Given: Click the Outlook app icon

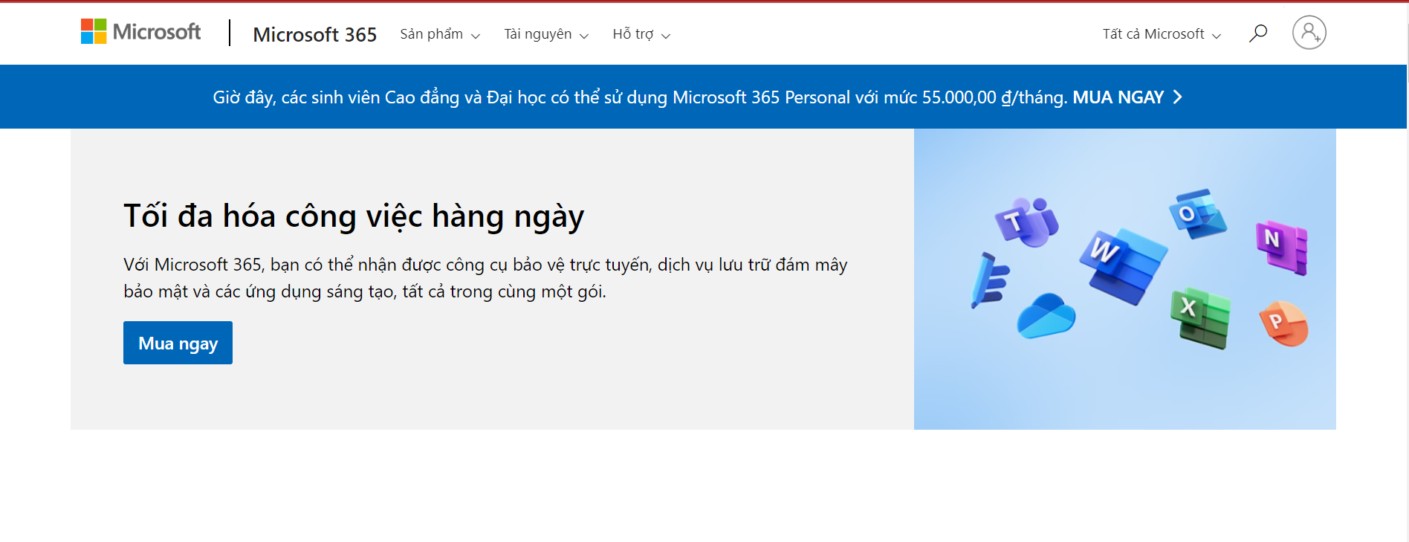Looking at the screenshot, I should (1197, 213).
